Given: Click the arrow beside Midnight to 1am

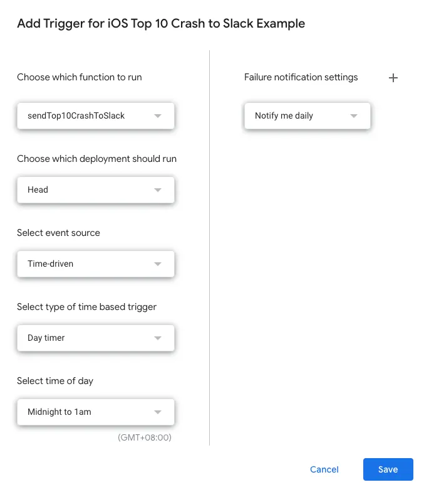Looking at the screenshot, I should pyautogui.click(x=158, y=412).
